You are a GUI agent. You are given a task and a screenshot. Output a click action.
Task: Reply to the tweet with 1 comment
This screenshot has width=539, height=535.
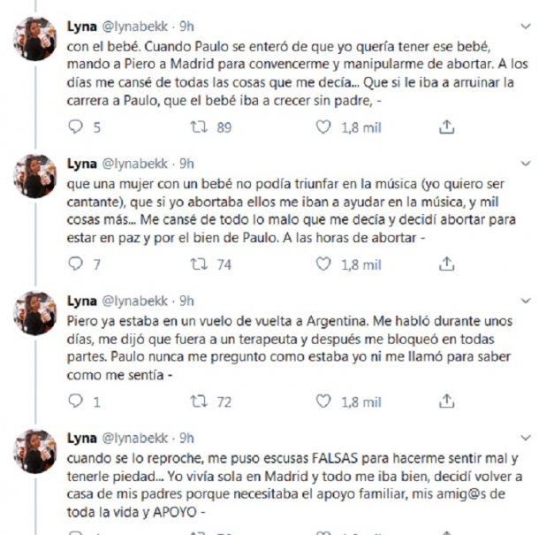click(x=76, y=401)
